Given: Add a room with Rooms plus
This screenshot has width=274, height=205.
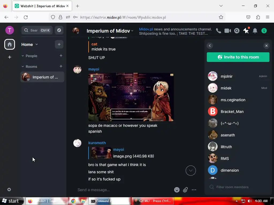Looking at the screenshot, I should [x=61, y=66].
